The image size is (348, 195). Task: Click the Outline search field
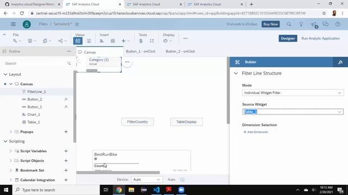pos(38,63)
